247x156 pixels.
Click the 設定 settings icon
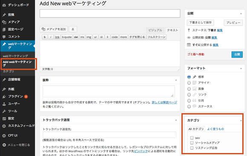point(4,119)
